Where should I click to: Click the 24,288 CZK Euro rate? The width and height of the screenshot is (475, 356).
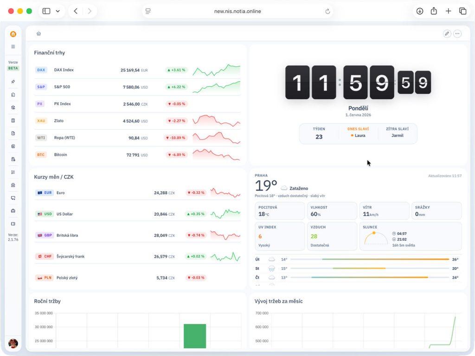[164, 193]
